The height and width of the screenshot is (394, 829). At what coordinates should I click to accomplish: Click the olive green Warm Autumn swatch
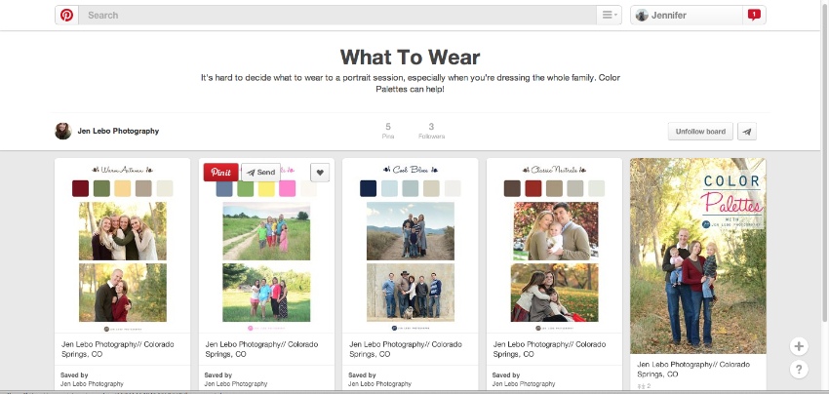(x=101, y=188)
